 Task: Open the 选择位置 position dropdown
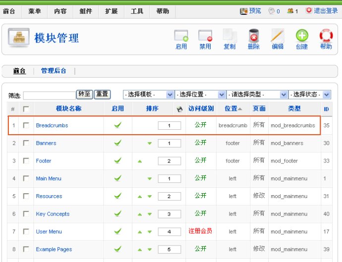pyautogui.click(x=200, y=95)
